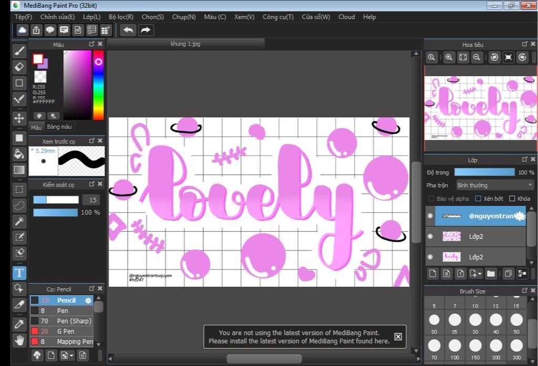Select the Hand pan tool

(19, 340)
